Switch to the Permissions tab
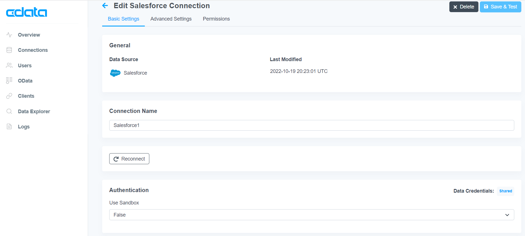 [x=216, y=19]
